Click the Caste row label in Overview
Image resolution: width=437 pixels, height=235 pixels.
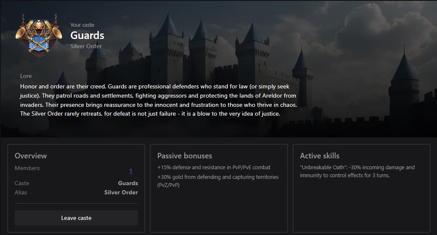(22, 183)
